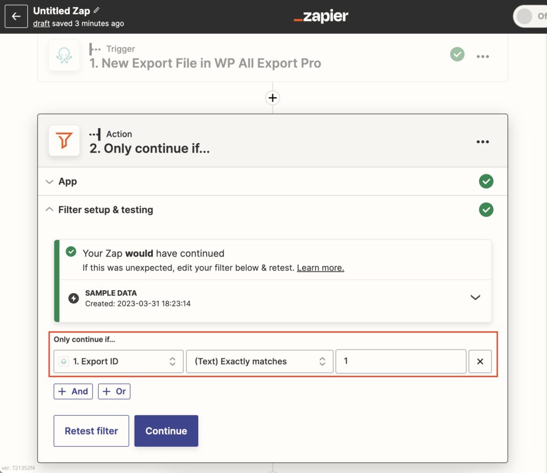Click the back arrow in the top bar
This screenshot has height=473, width=547.
[15, 16]
